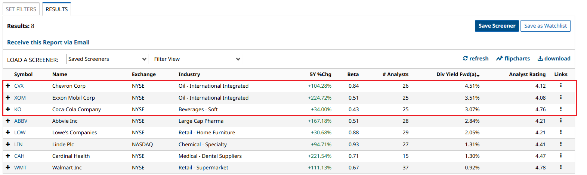Select the RESULTS tab

tap(57, 9)
